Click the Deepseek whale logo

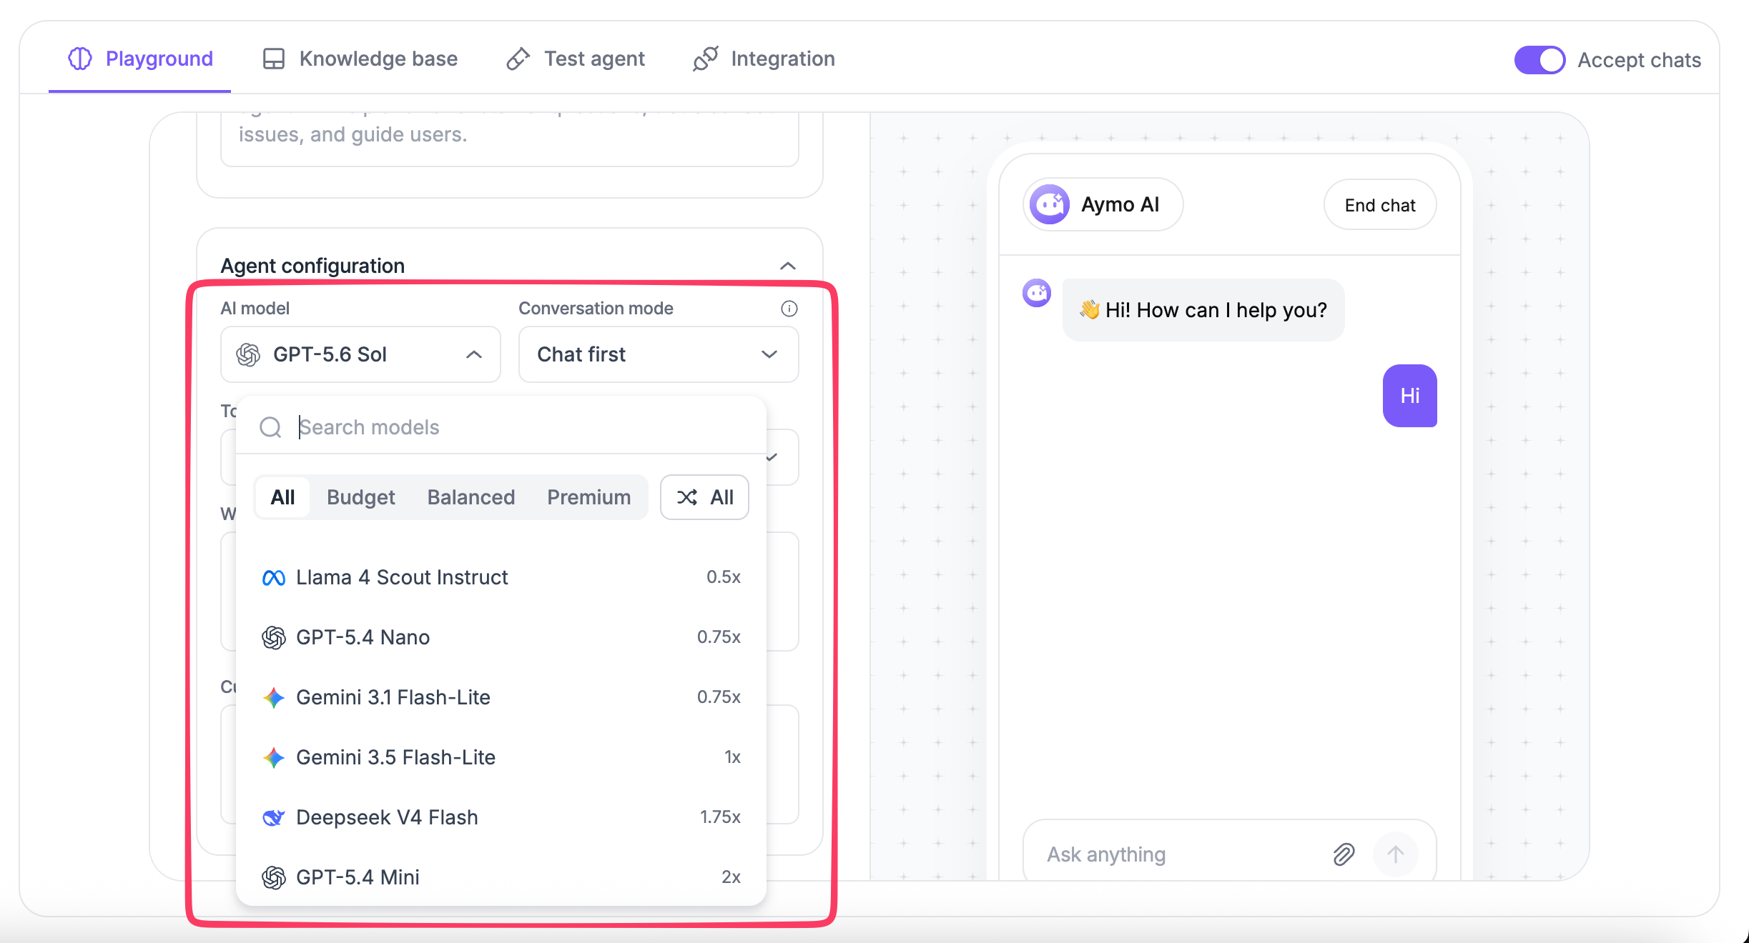(x=273, y=817)
